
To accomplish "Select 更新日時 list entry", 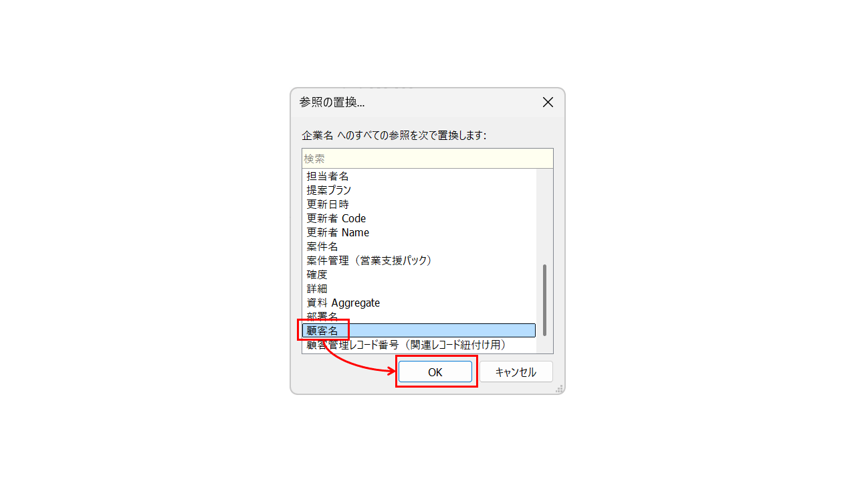I will pos(419,204).
